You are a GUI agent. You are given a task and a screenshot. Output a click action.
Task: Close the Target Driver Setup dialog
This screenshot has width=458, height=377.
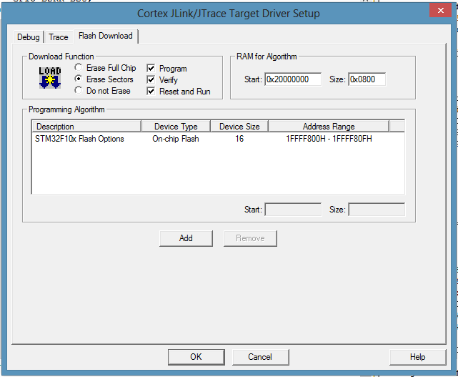pos(440,11)
